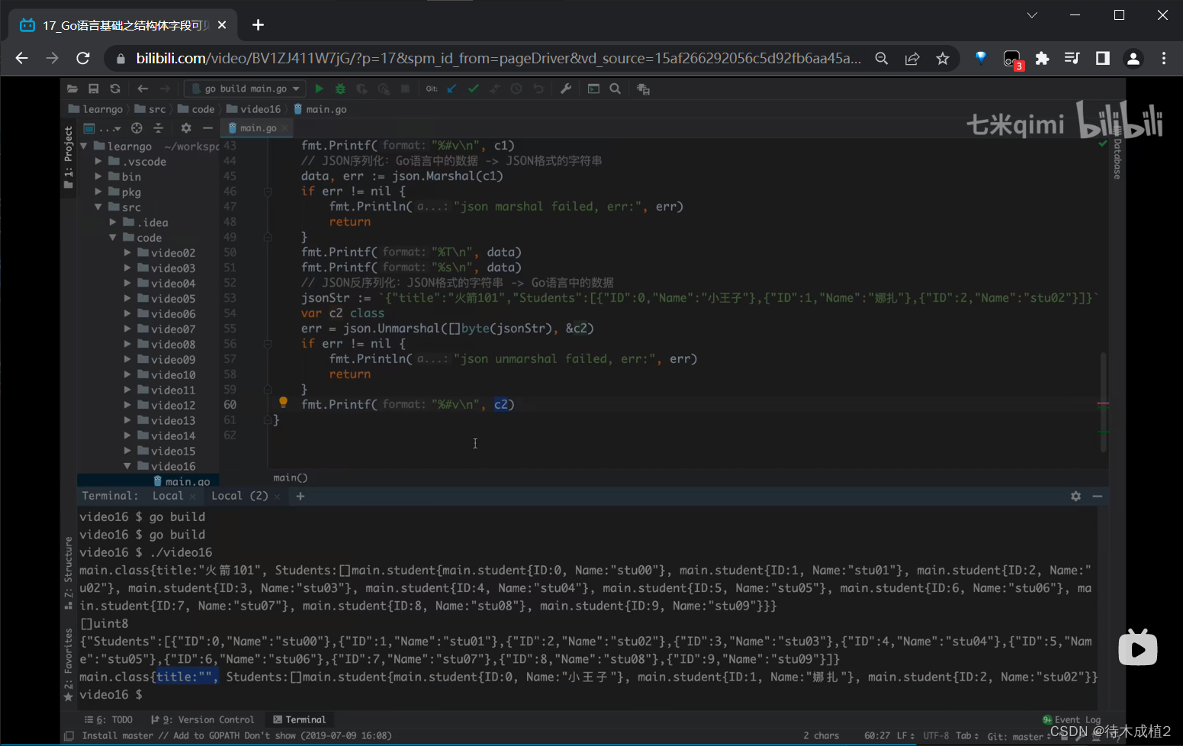Click the Event Log button
This screenshot has height=746, width=1183.
[x=1072, y=719]
